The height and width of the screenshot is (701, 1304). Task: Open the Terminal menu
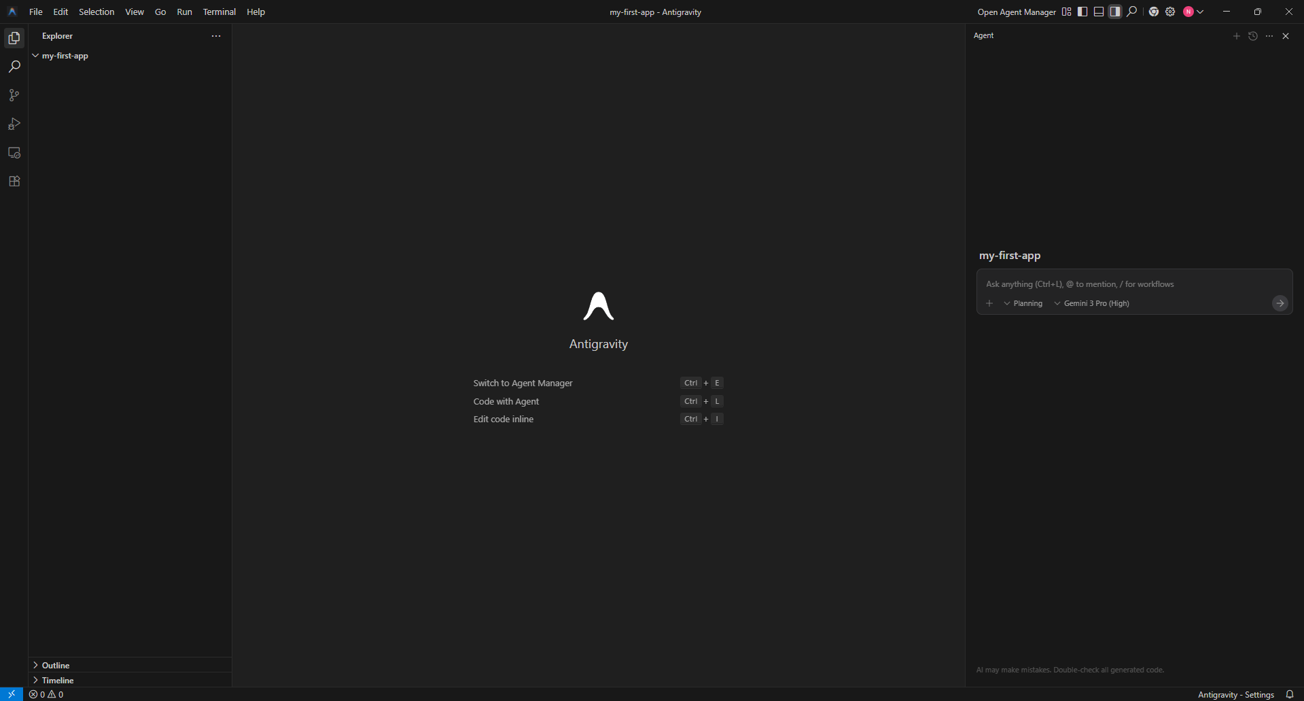[x=219, y=12]
